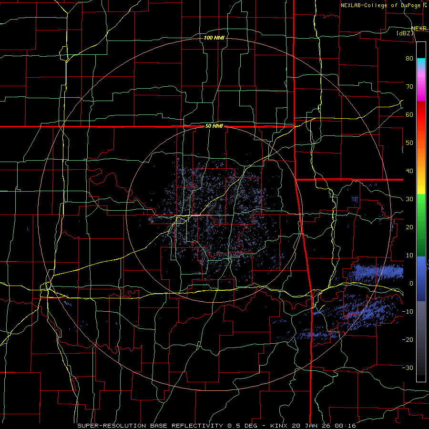Click the green segment of the color bar

421,225
